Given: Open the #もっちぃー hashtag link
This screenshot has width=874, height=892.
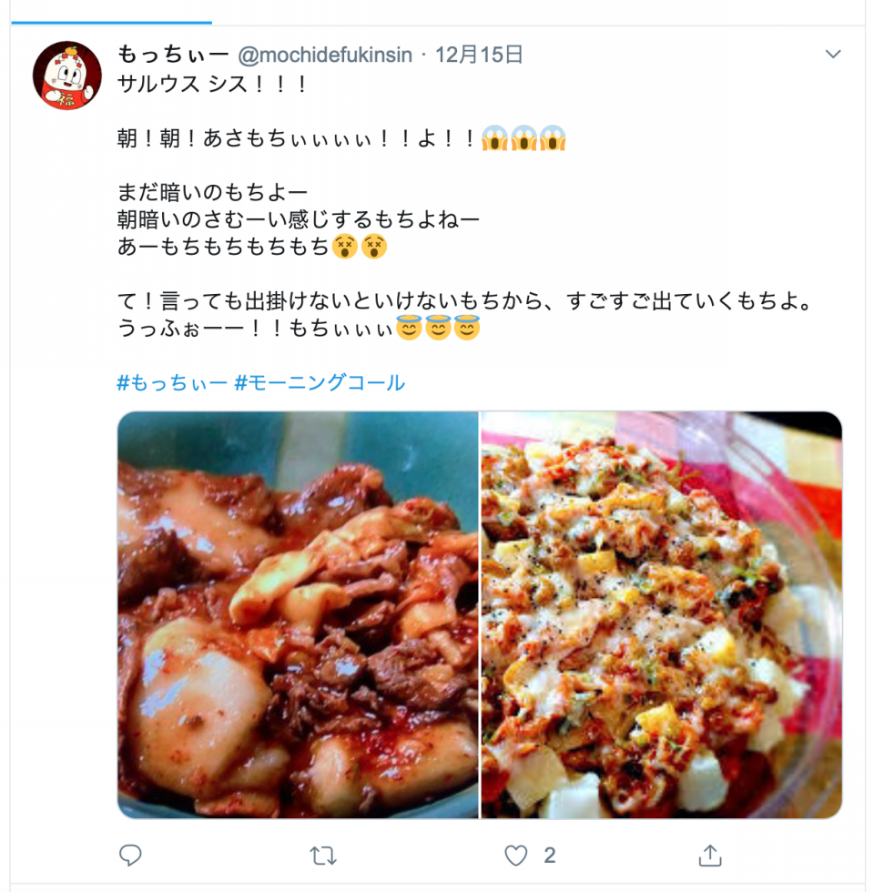Looking at the screenshot, I should coord(172,382).
